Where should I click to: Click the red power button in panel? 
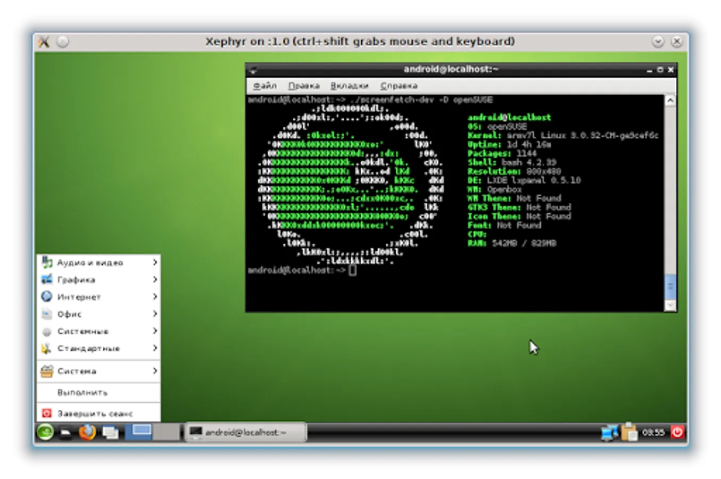(677, 432)
